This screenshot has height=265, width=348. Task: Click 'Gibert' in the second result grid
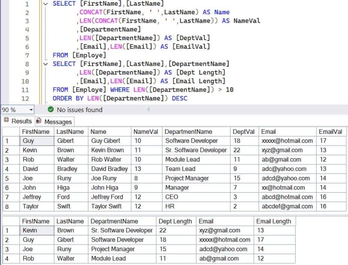pyautogui.click(x=71, y=240)
